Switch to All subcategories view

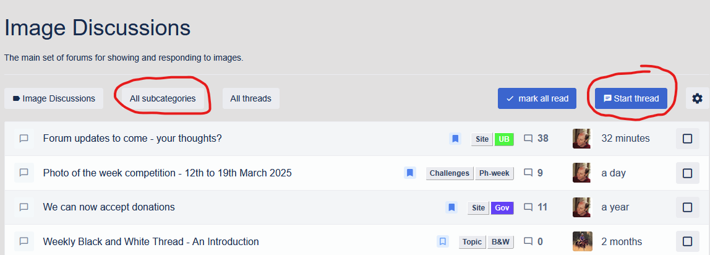[163, 98]
